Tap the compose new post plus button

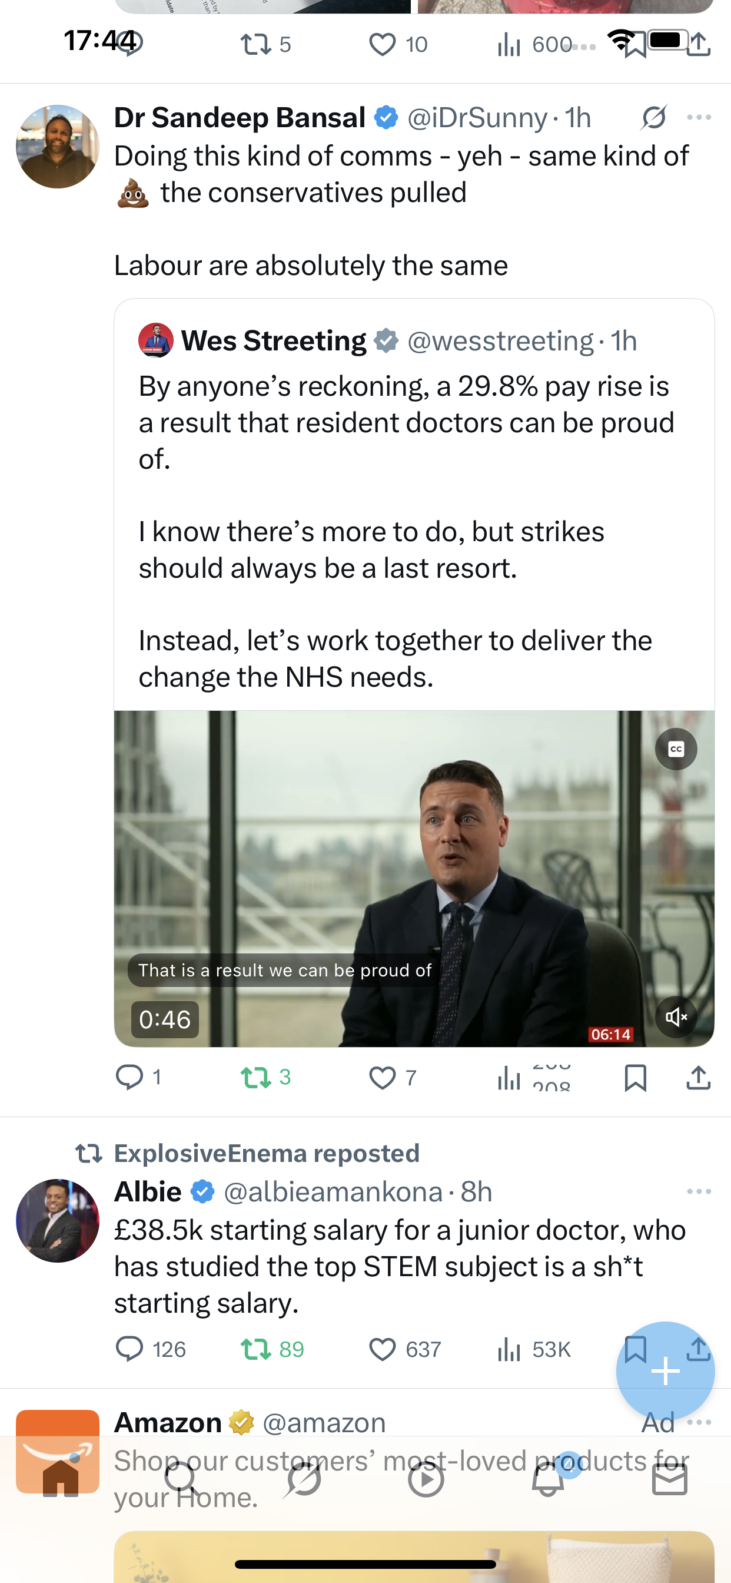point(665,1371)
